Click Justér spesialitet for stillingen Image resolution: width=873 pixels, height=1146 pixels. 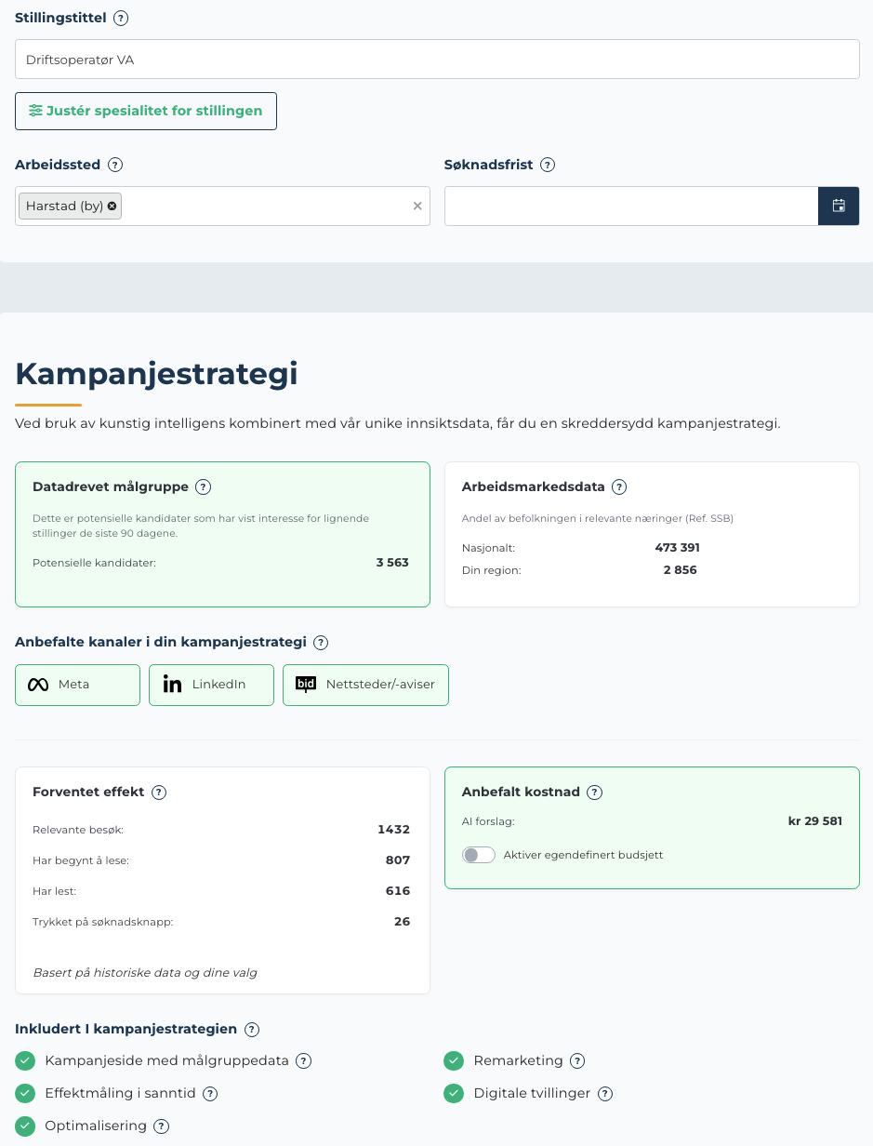(x=145, y=110)
